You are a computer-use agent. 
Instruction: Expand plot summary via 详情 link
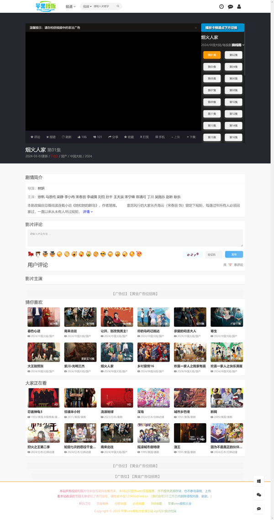88,212
